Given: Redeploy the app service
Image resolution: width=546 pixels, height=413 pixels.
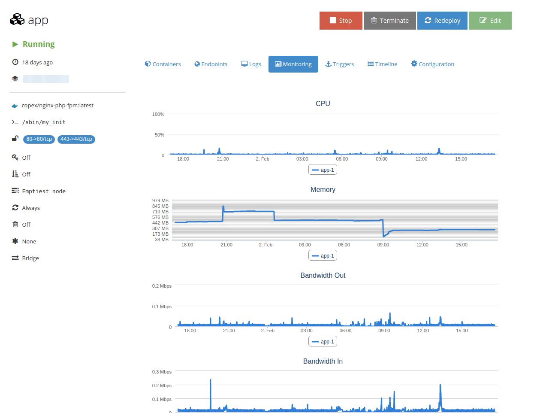Looking at the screenshot, I should pos(442,21).
